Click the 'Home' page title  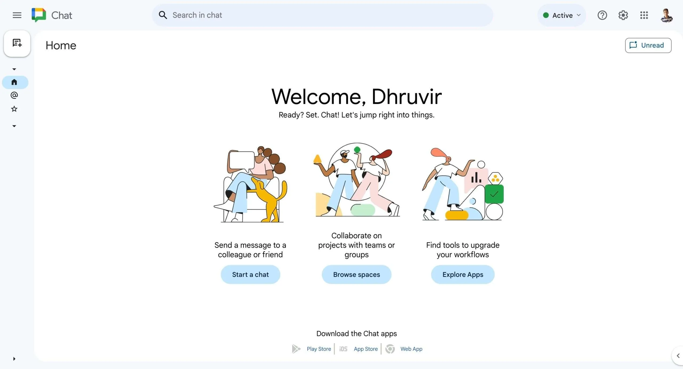click(61, 46)
